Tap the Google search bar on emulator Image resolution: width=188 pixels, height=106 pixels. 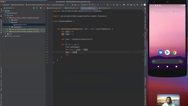pos(167,62)
